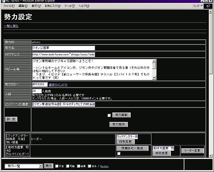Click the 勢力解散 button
Image resolution: width=214 pixels, height=172 pixels.
[121, 115]
